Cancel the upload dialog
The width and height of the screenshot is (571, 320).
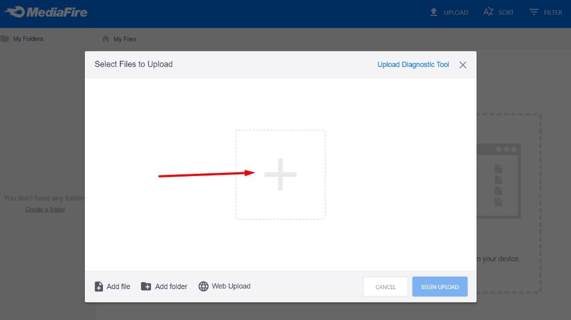click(x=385, y=287)
